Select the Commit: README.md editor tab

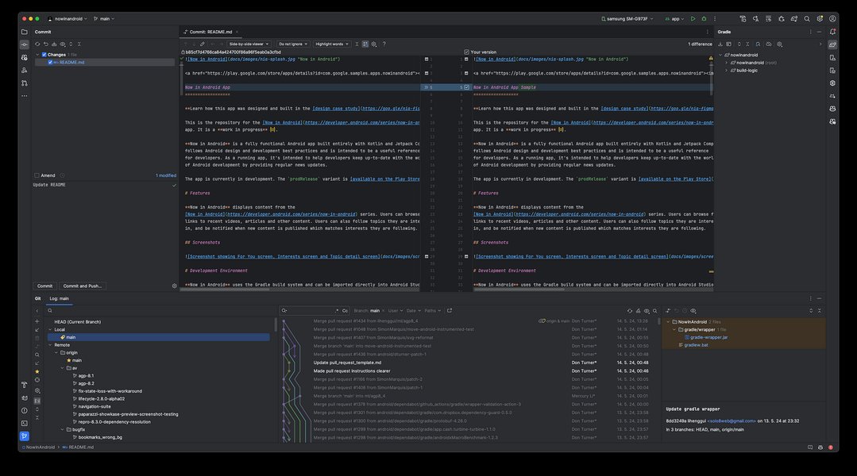210,32
